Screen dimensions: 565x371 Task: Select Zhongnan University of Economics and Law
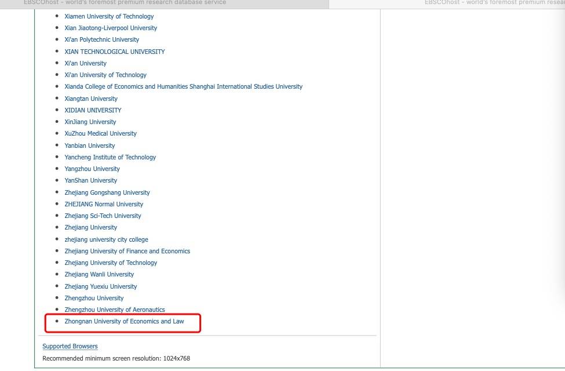(125, 321)
